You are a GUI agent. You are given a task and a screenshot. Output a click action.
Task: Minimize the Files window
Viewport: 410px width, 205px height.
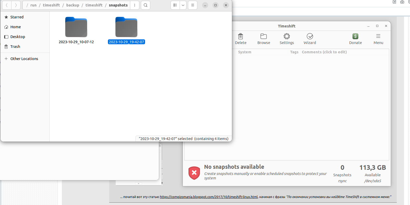[x=205, y=5]
